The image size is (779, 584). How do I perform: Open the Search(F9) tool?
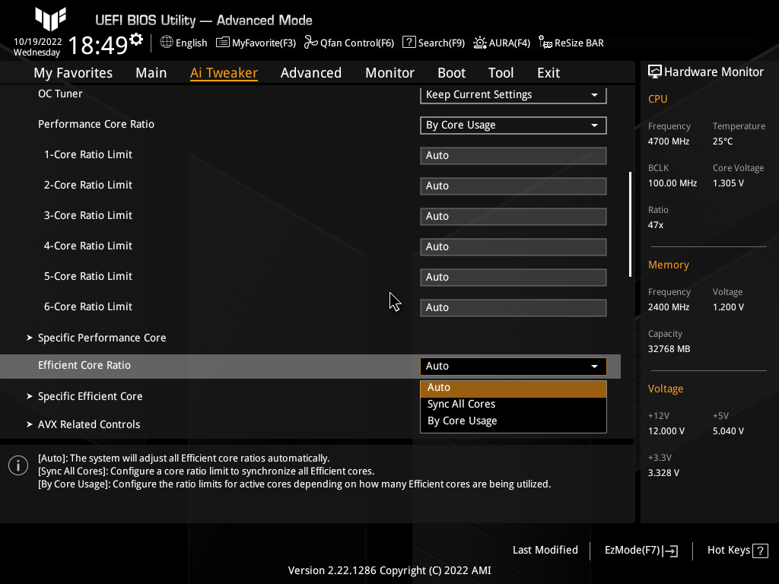click(x=433, y=43)
